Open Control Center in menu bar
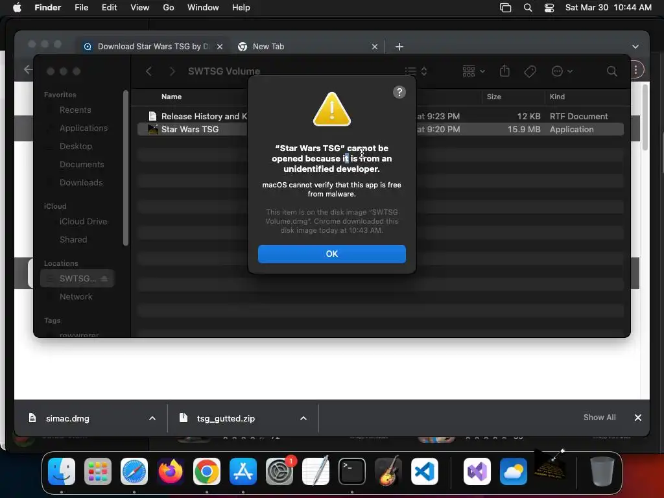The height and width of the screenshot is (498, 664). (549, 8)
